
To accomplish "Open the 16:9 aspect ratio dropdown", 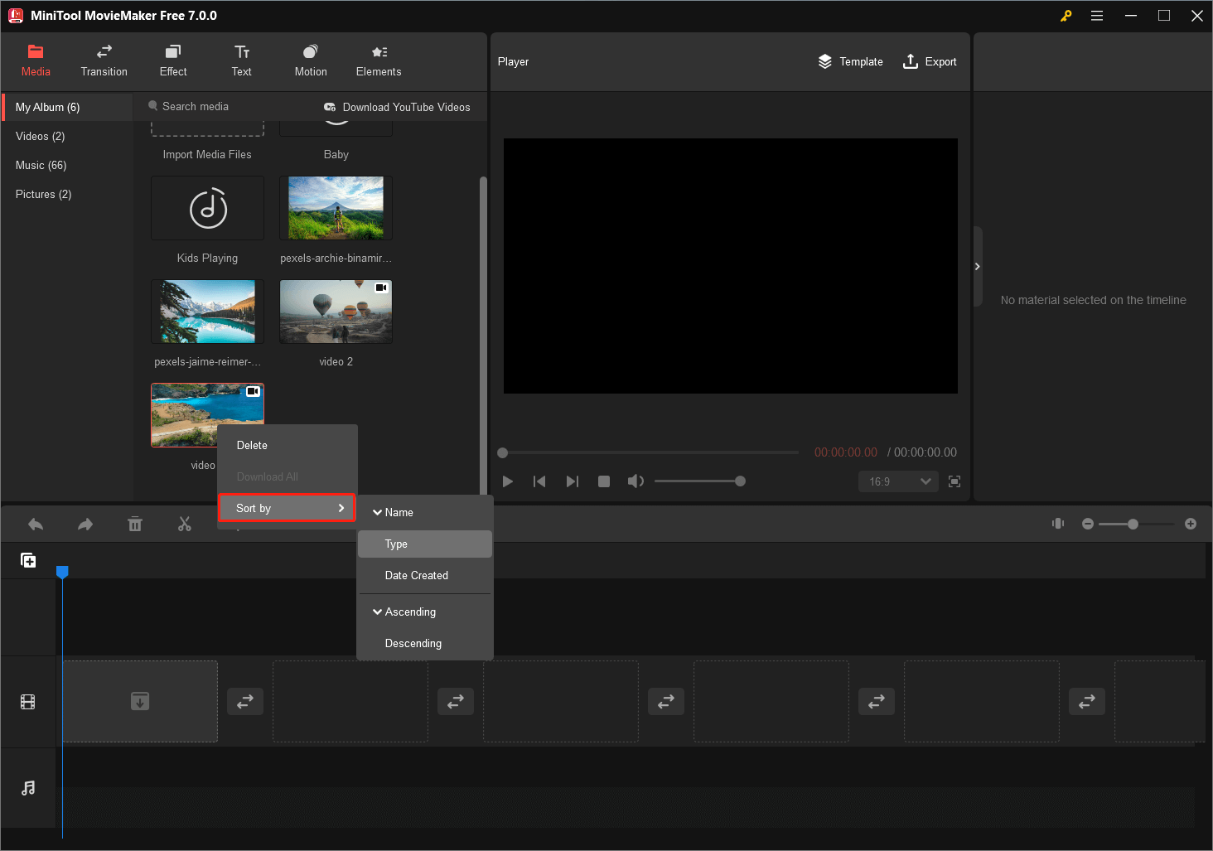I will [x=898, y=481].
